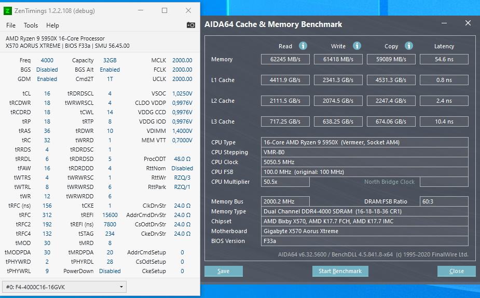Click the MCLK value 2000.00
This screenshot has width=480, height=298.
[x=182, y=60]
